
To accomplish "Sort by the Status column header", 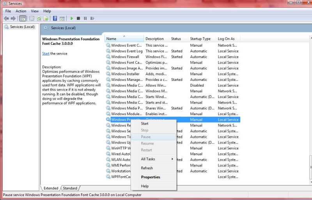I will tap(179, 39).
